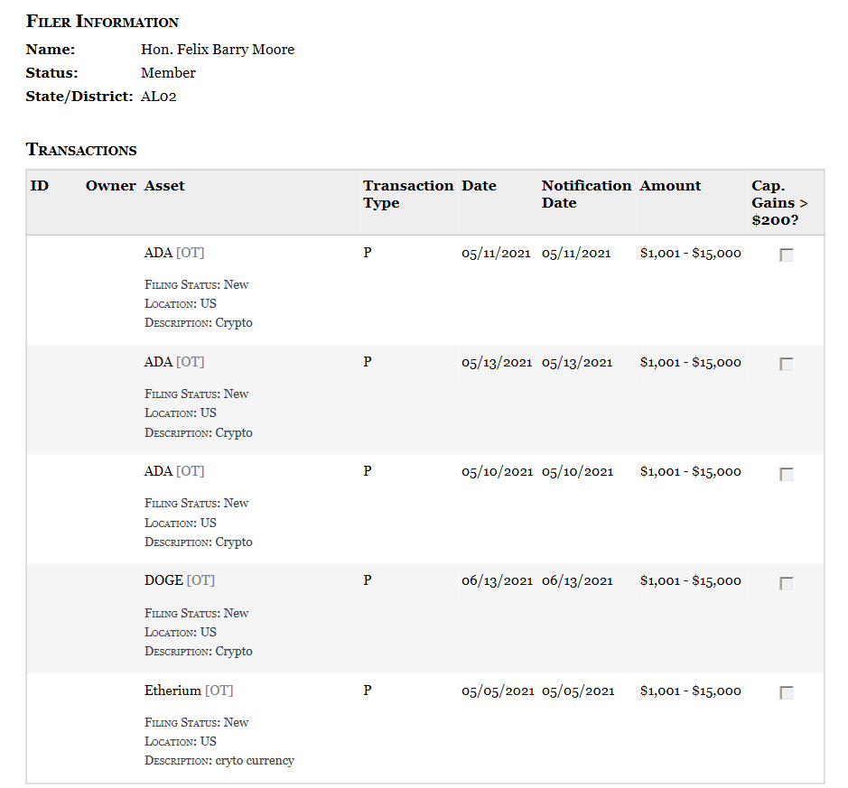Toggle Cap. Gains checkbox in Etherium row
Viewport: 848px width, 788px height.
[x=787, y=693]
